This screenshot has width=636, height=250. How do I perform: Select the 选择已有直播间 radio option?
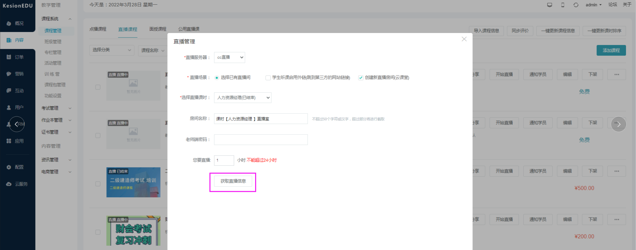[x=217, y=78]
